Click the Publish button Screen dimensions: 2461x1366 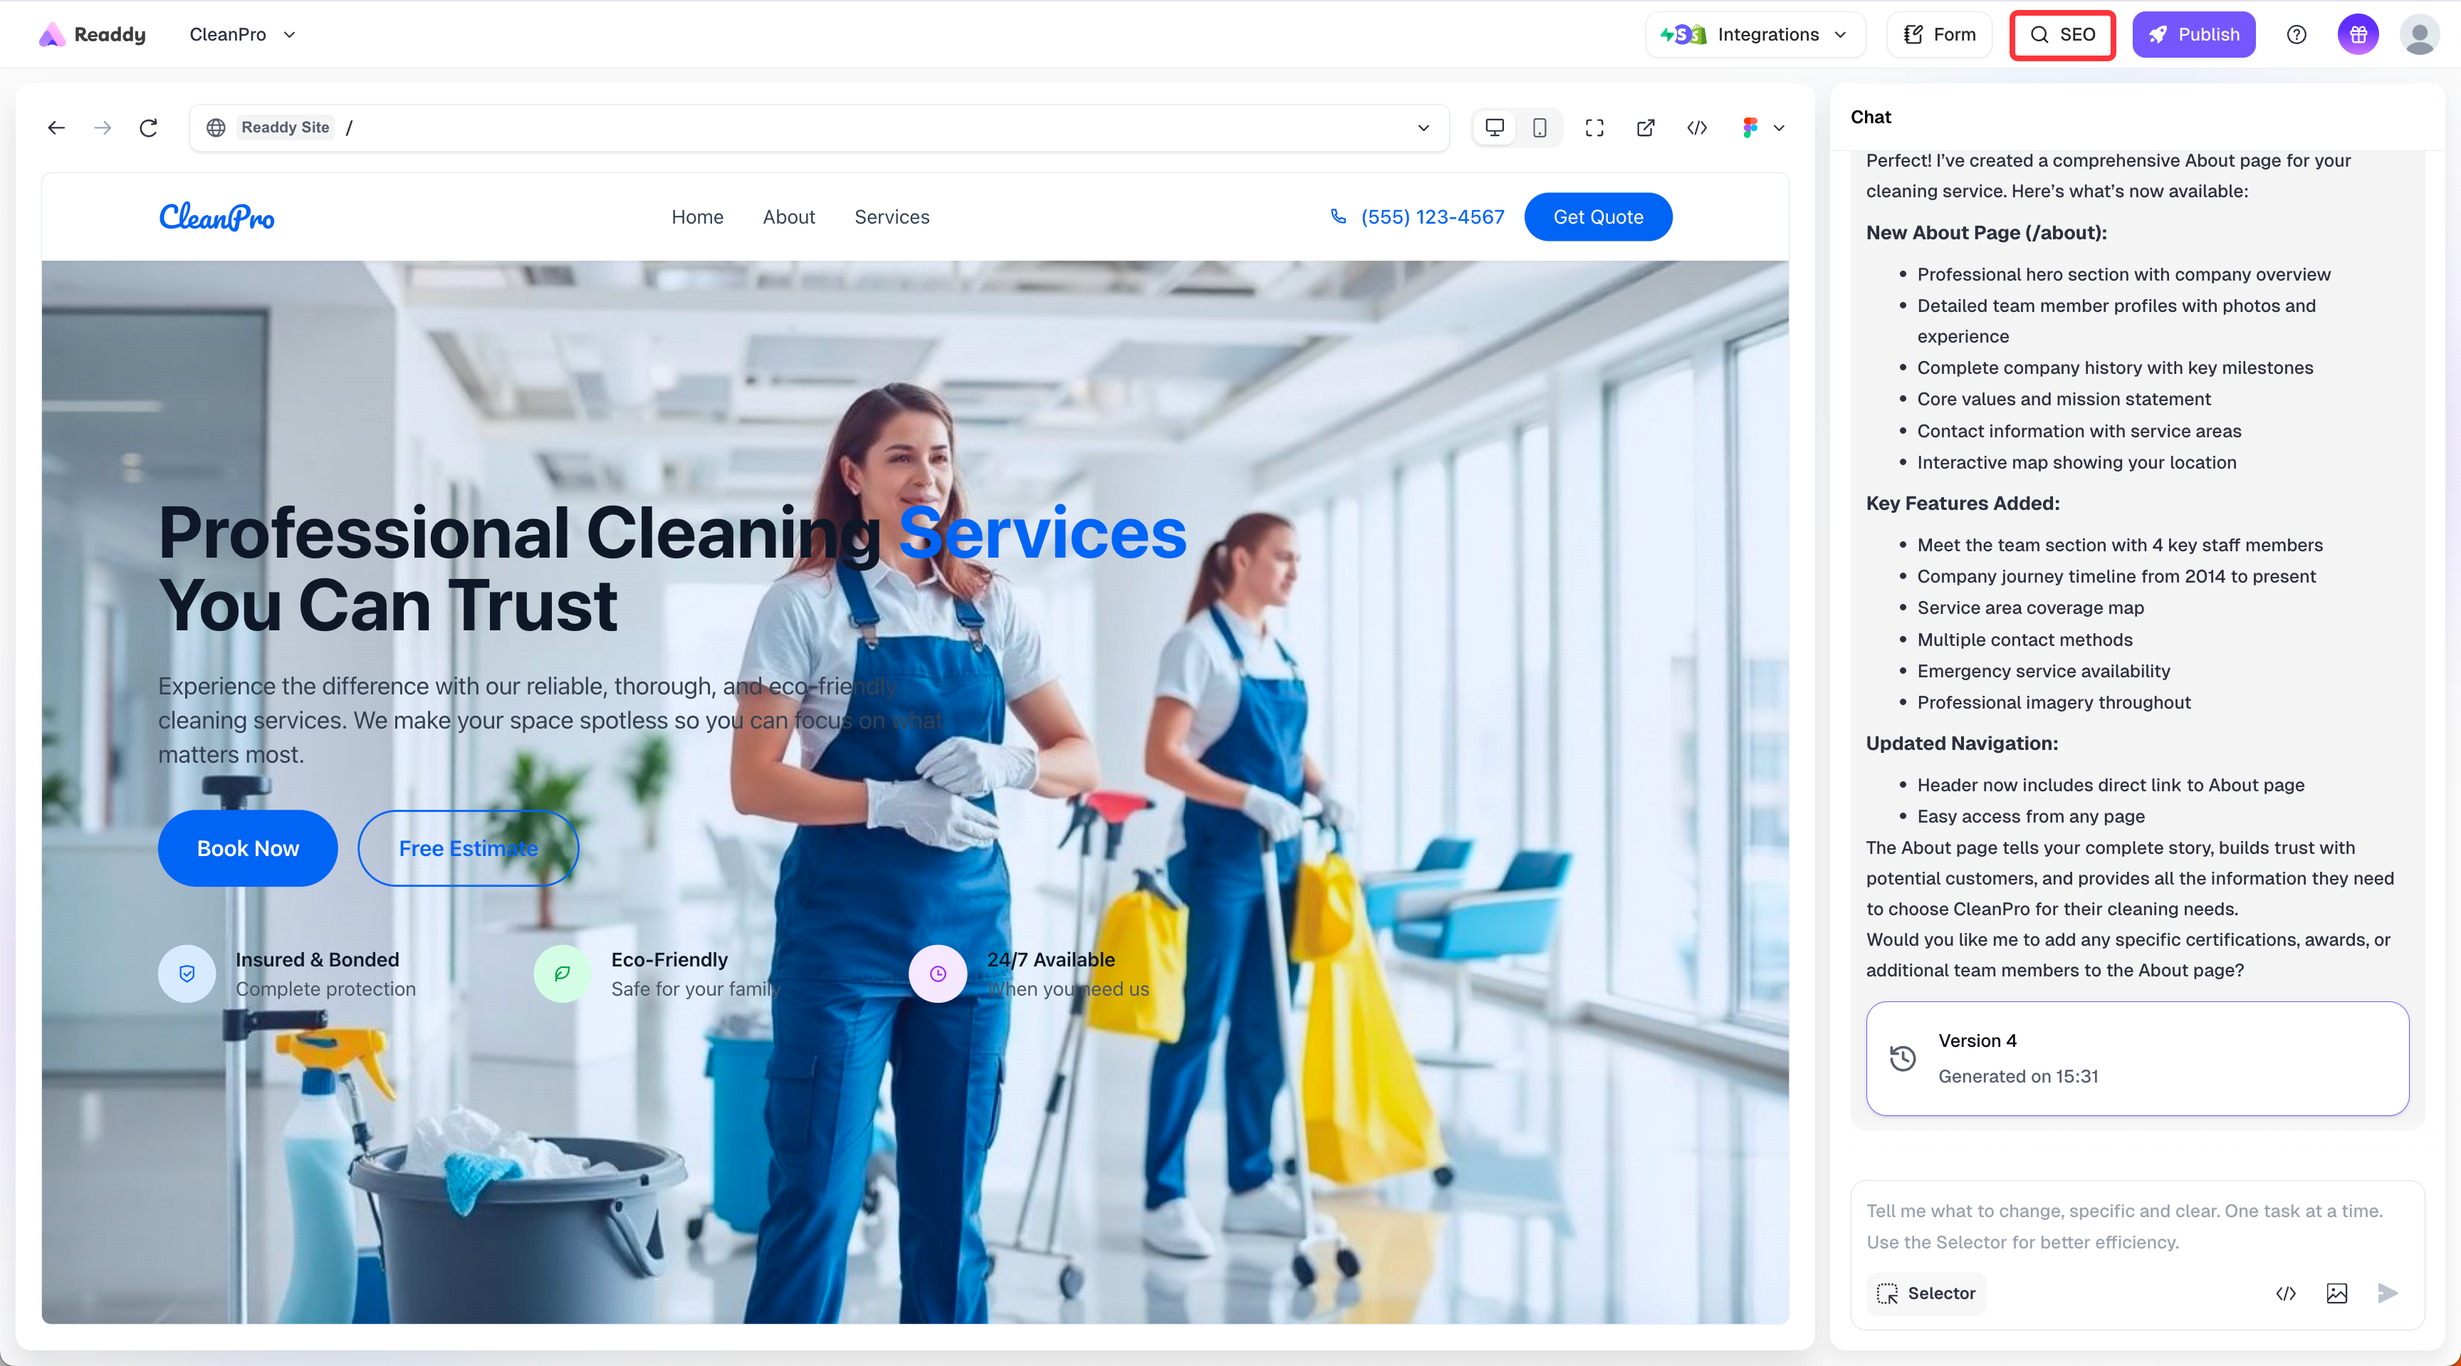pos(2193,34)
